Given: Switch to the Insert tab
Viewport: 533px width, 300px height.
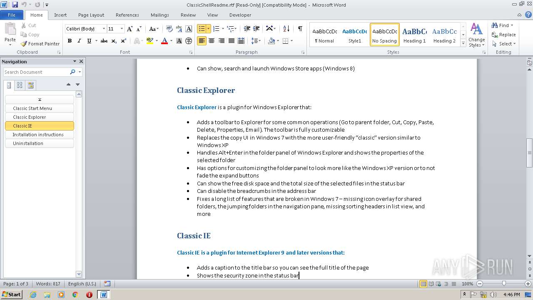Looking at the screenshot, I should (x=60, y=15).
